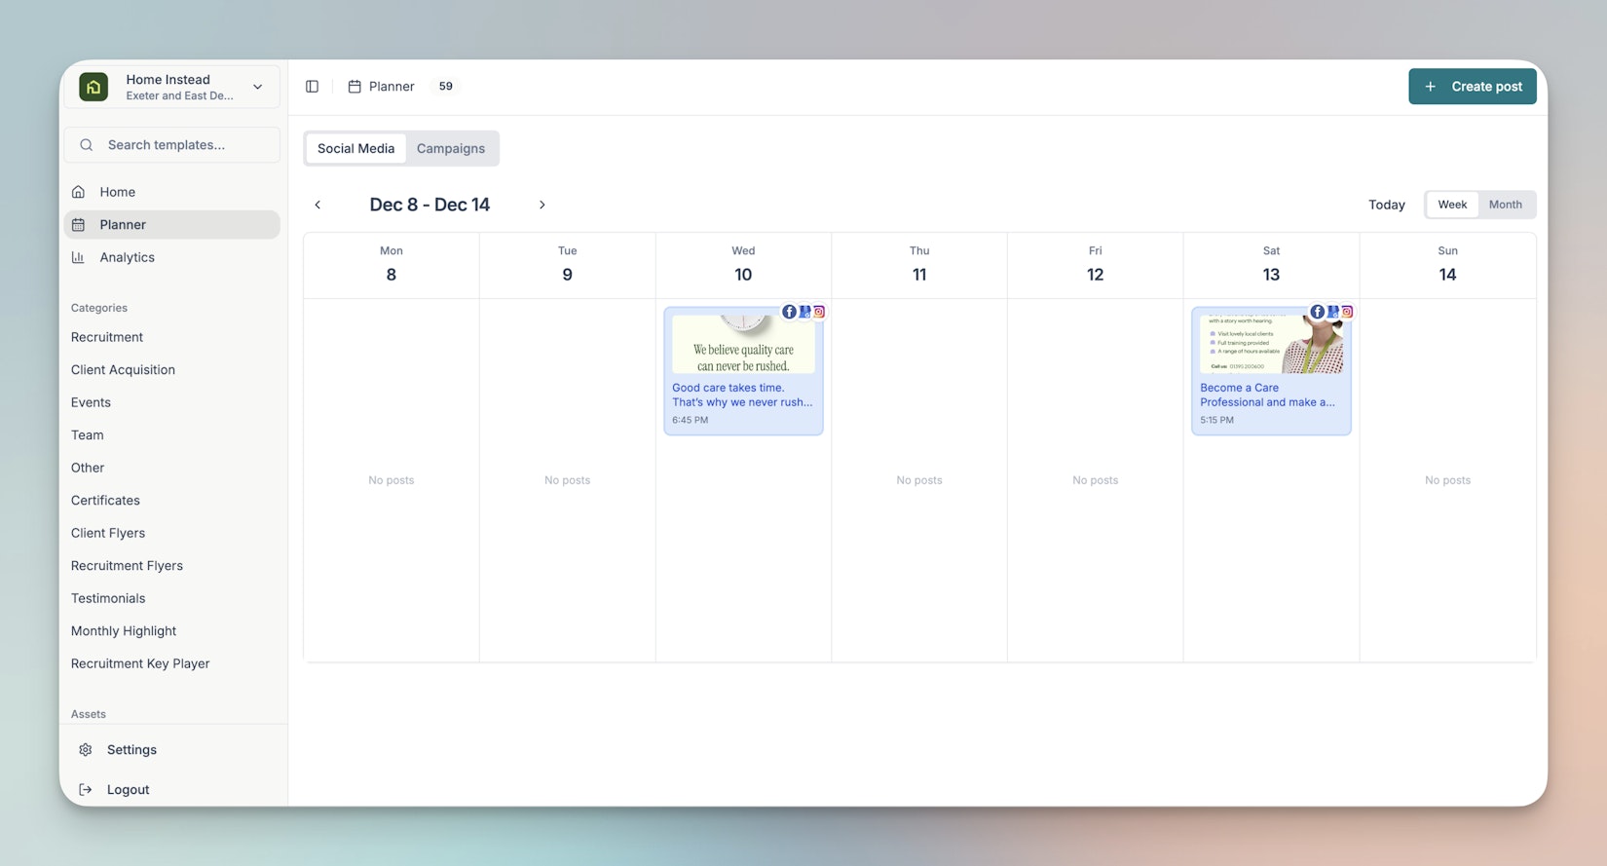Click the Create post button
Viewport: 1607px width, 866px height.
tap(1472, 87)
